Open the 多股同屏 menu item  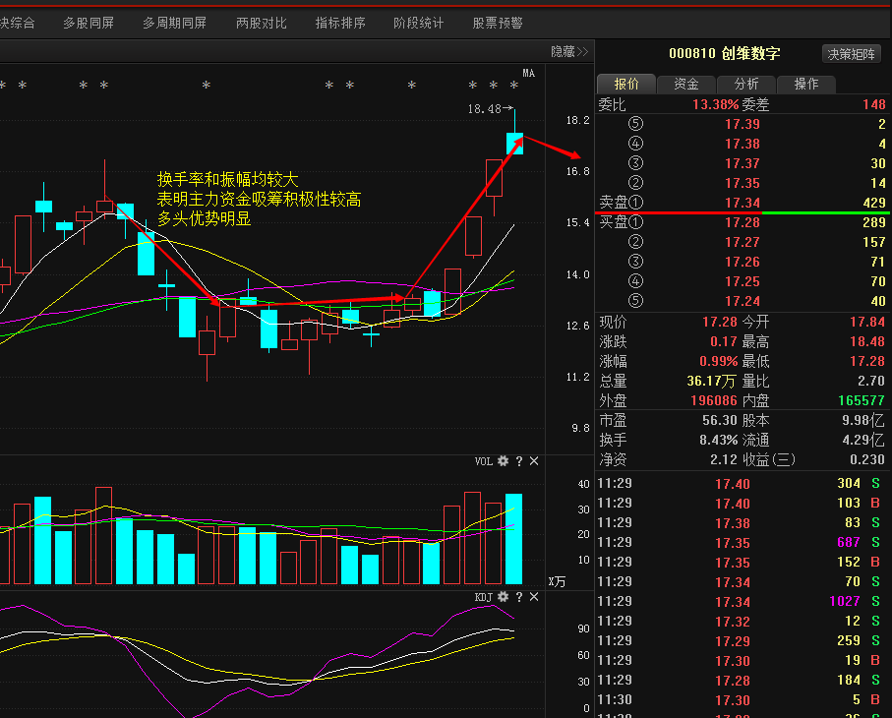[x=89, y=23]
